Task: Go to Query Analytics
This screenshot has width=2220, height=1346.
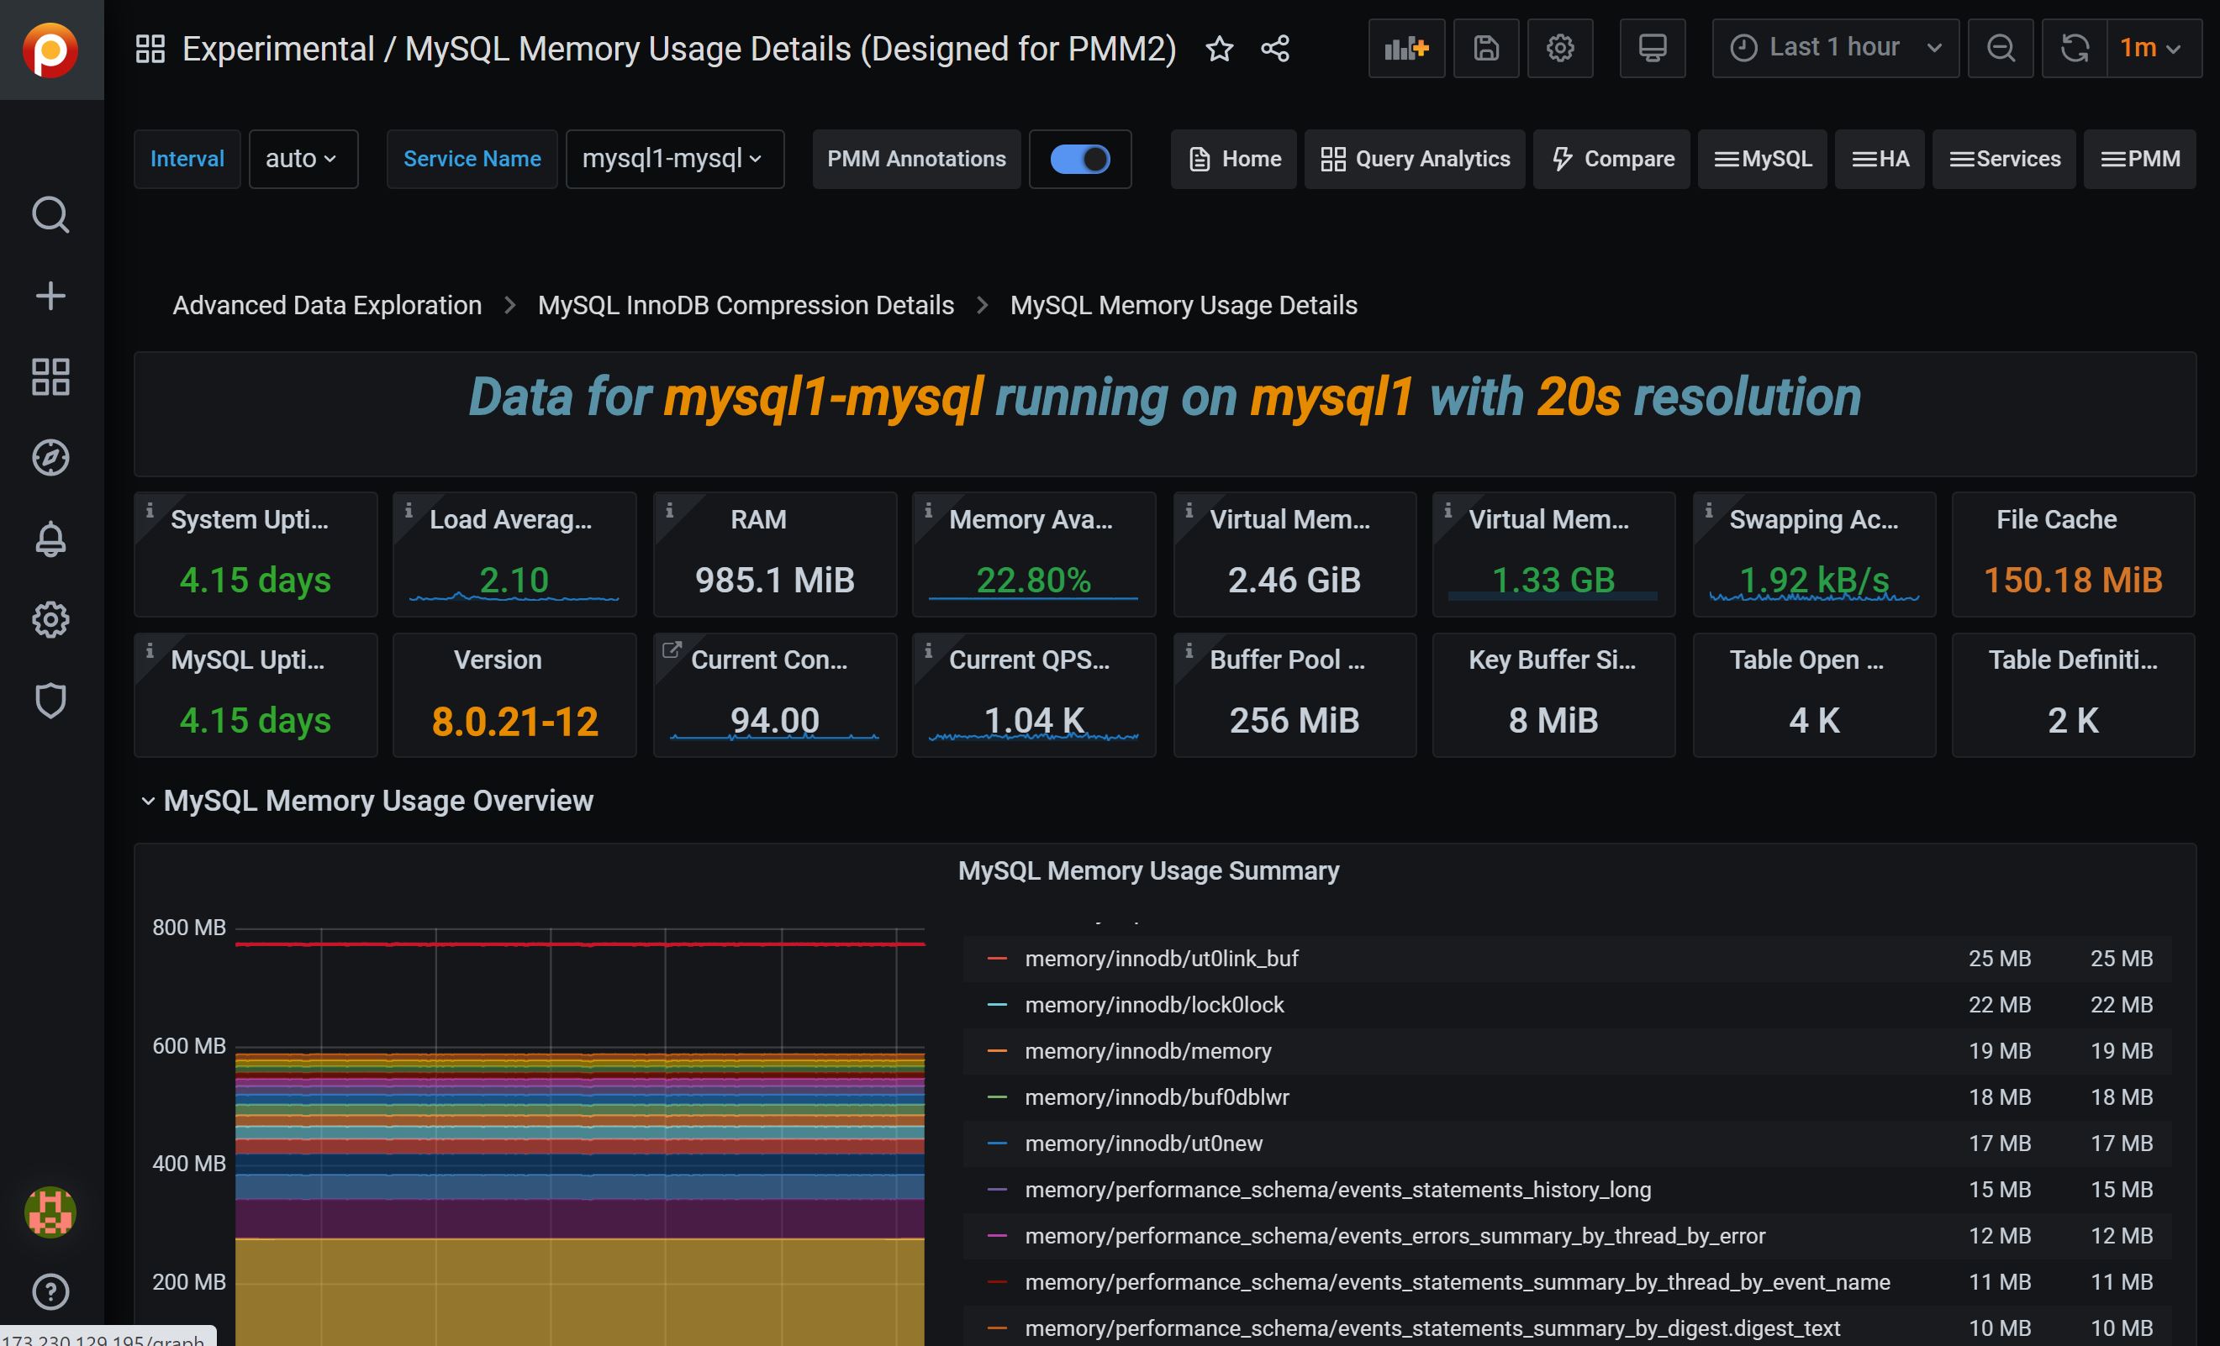Action: [x=1415, y=160]
